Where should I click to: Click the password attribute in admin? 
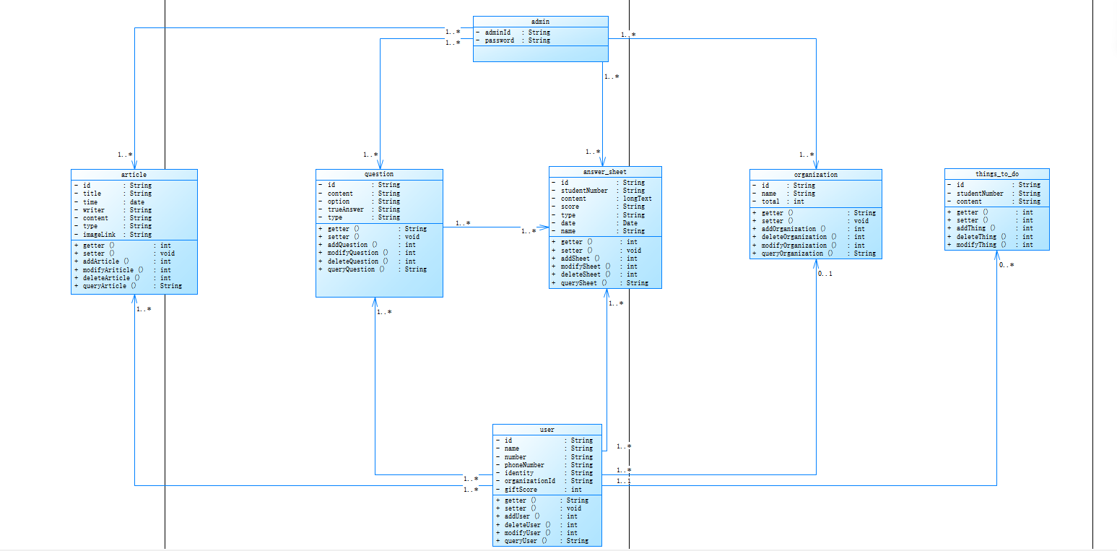[x=513, y=40]
